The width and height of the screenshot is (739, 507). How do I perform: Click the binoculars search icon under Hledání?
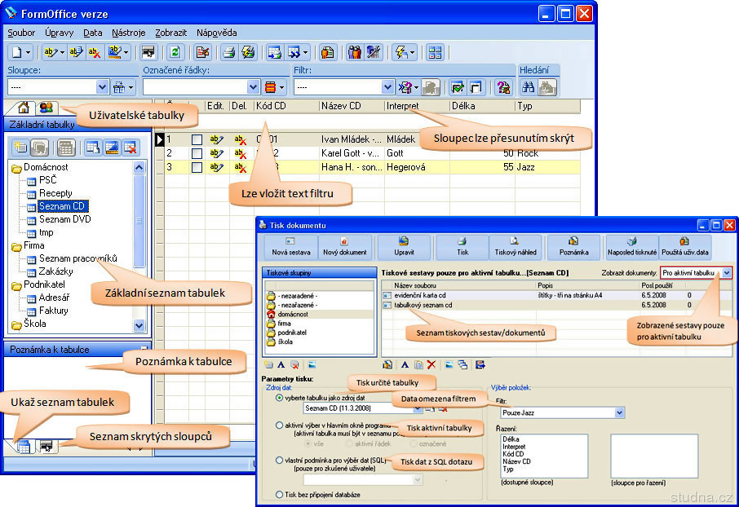(x=529, y=87)
